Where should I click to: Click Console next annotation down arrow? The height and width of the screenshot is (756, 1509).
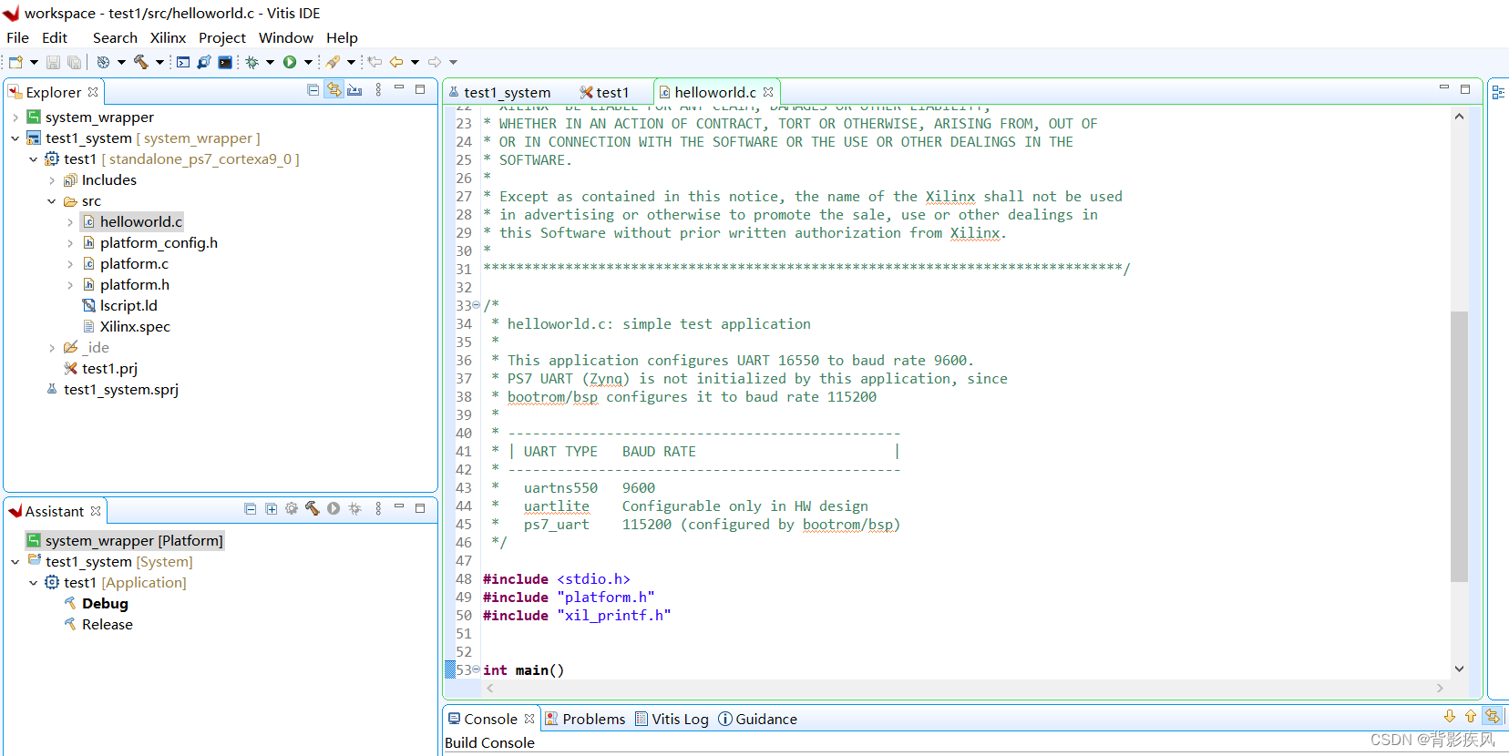tap(1450, 717)
